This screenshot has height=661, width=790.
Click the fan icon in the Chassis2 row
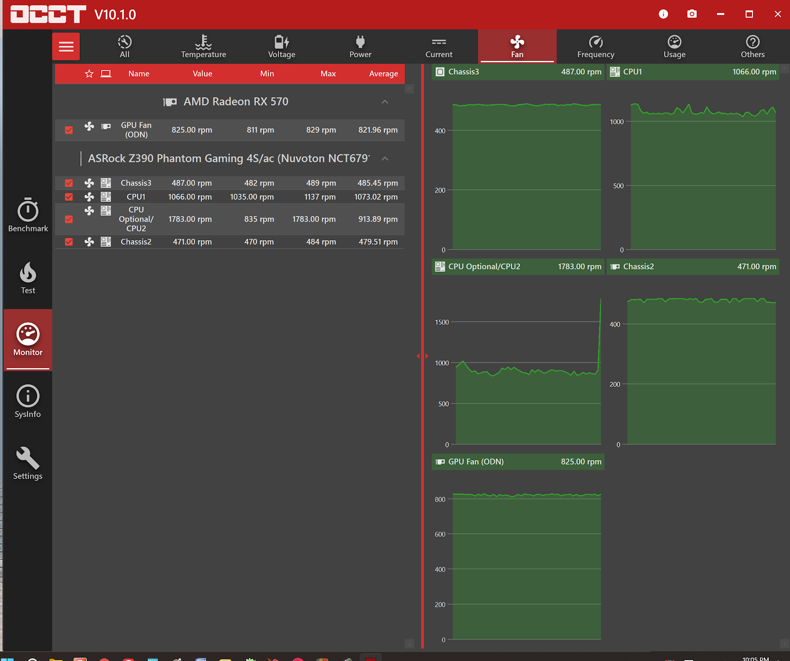point(89,242)
